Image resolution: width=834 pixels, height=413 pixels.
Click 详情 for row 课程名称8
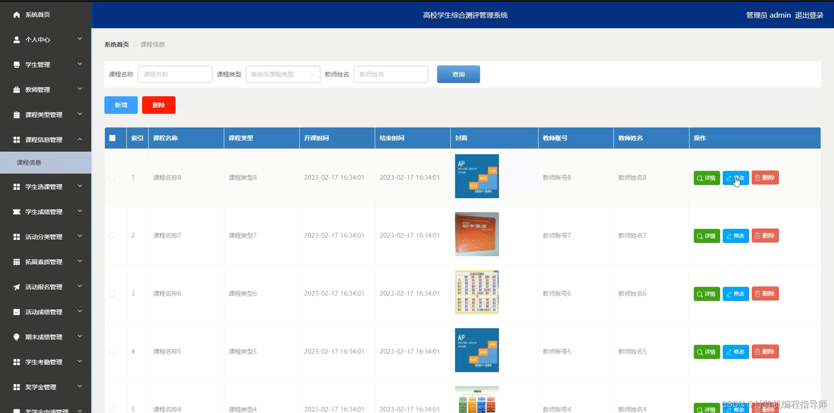pos(706,178)
